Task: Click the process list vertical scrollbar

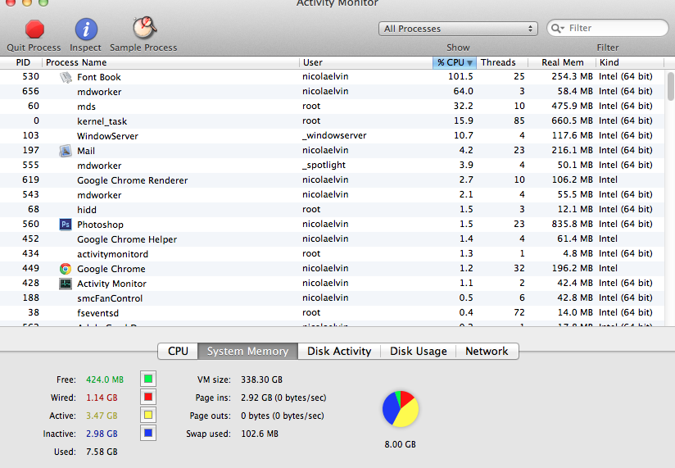Action: click(x=670, y=87)
